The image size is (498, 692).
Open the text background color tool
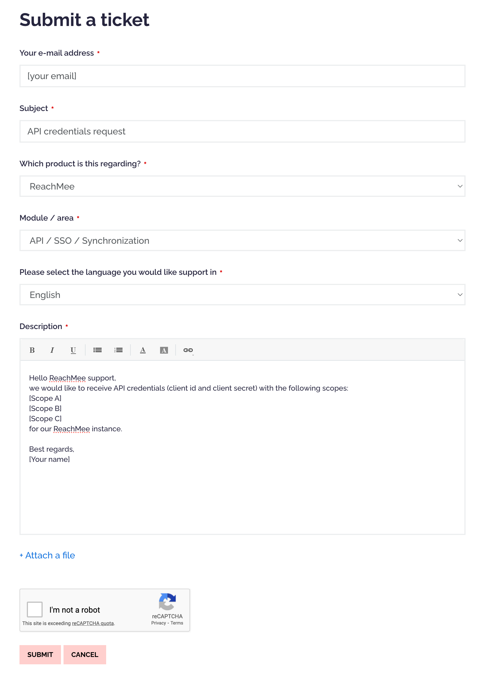click(x=164, y=350)
